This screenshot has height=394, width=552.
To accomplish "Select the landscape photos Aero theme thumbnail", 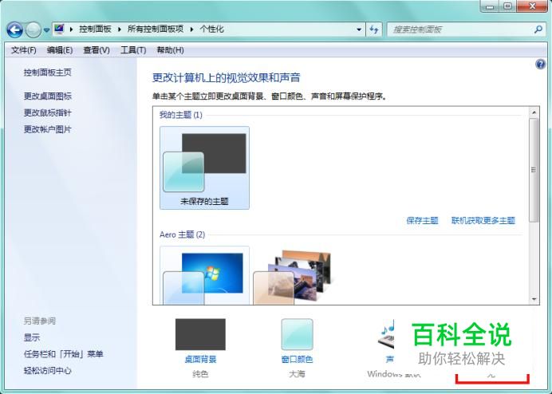I will point(293,277).
